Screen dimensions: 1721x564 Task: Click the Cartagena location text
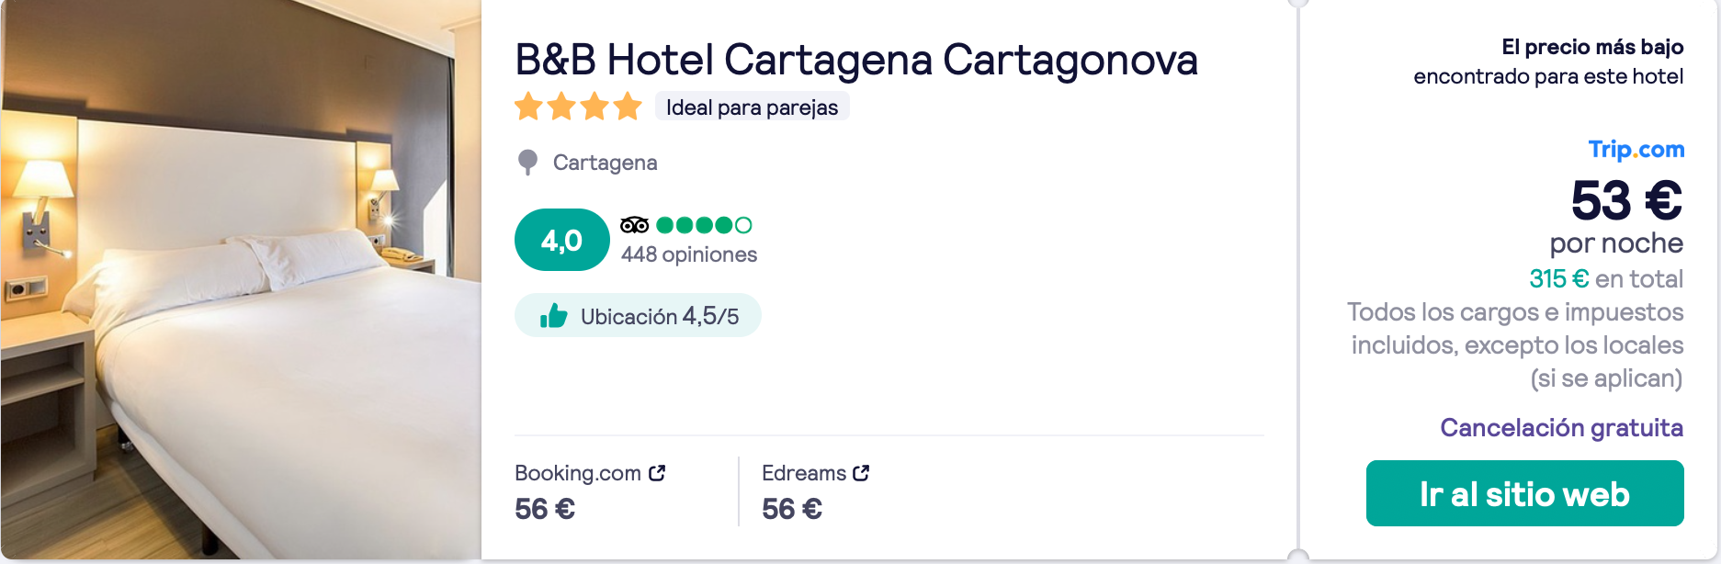(605, 163)
